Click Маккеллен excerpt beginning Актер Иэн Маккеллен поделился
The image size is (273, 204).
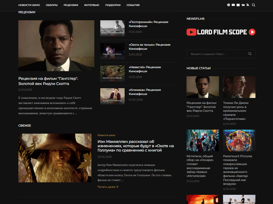[135, 172]
